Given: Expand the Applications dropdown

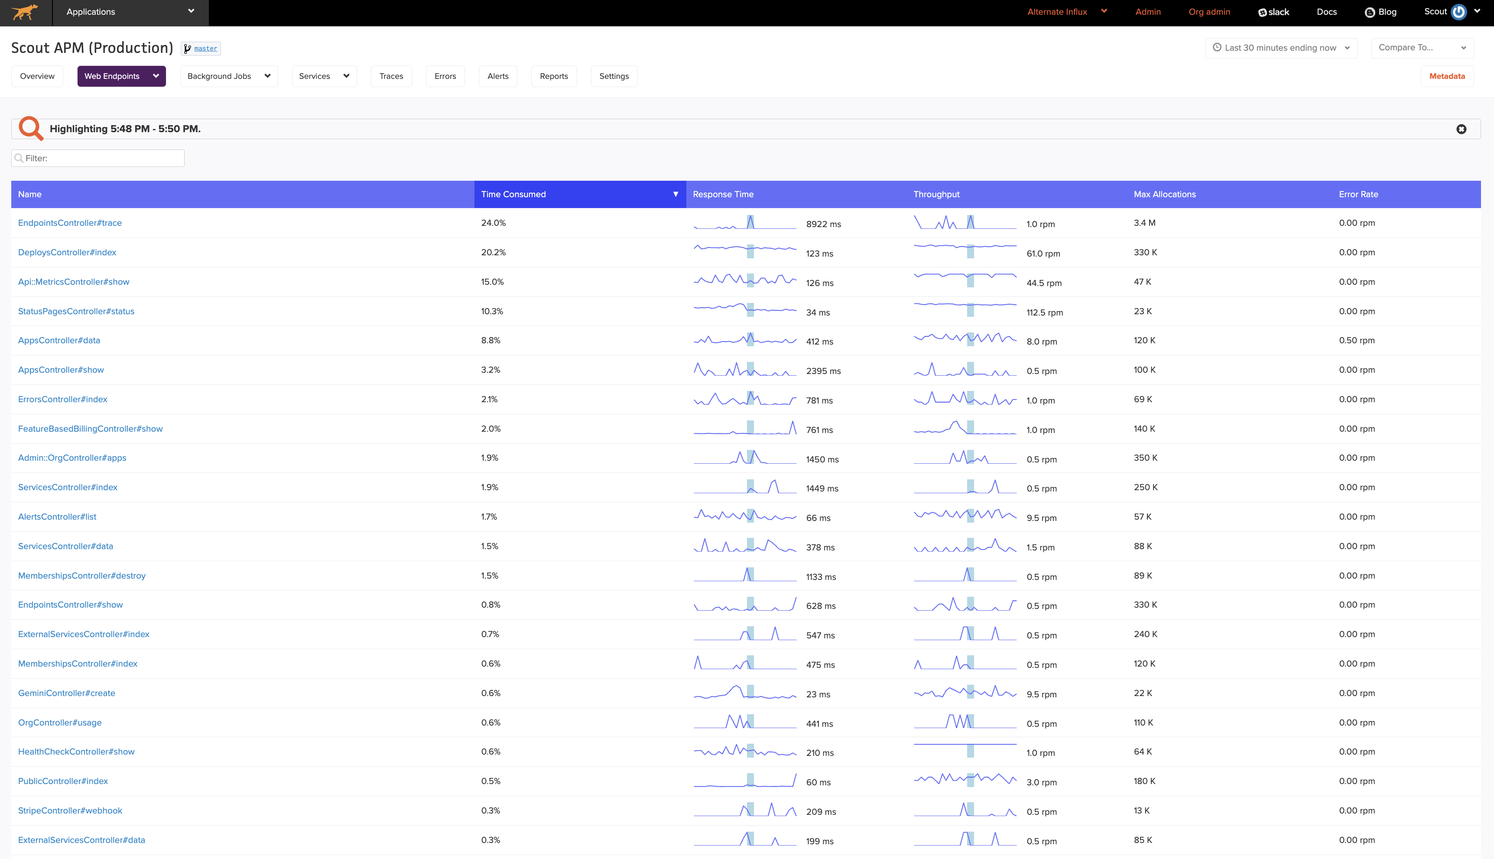Looking at the screenshot, I should (130, 13).
